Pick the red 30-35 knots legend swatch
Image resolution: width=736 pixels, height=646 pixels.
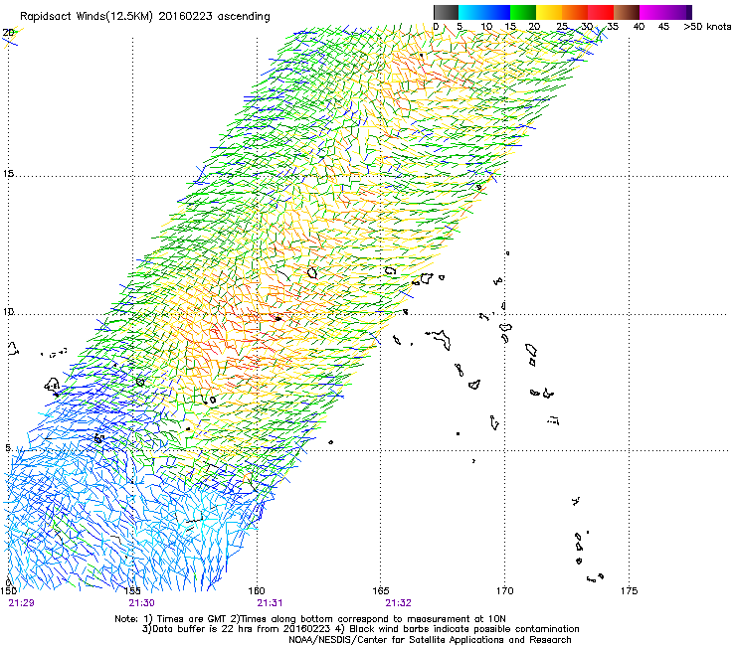(601, 12)
